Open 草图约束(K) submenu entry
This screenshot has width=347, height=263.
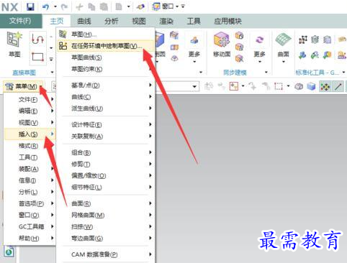point(106,69)
